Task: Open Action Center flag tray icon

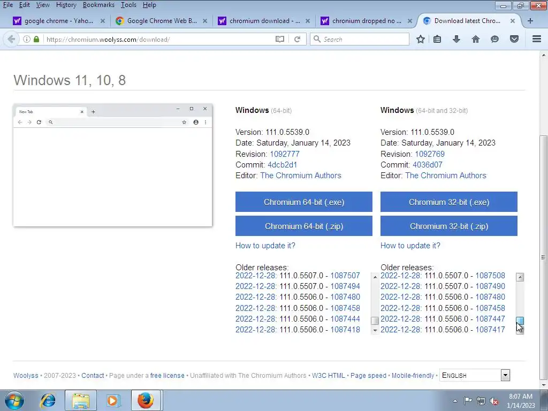Action: click(468, 401)
